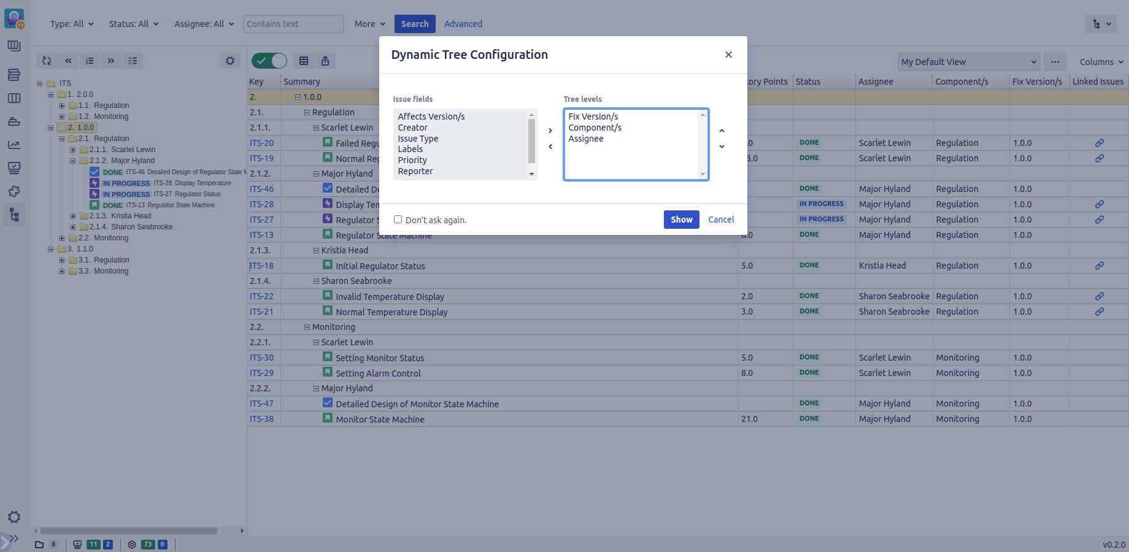1129x552 pixels.
Task: Open the Assignee: All filter dropdown
Action: 204,24
